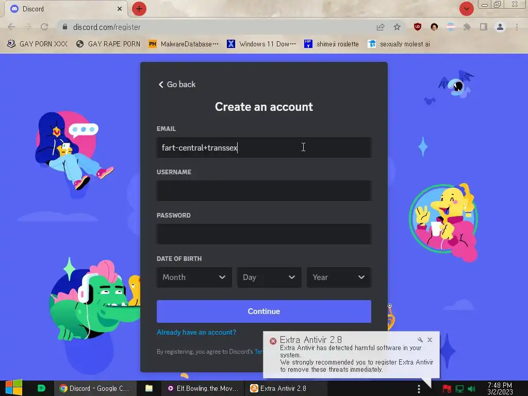Open the Windows Start menu
This screenshot has width=528, height=396.
(x=14, y=388)
